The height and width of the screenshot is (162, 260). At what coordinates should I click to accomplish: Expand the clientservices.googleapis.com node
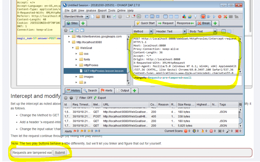tap(69, 36)
